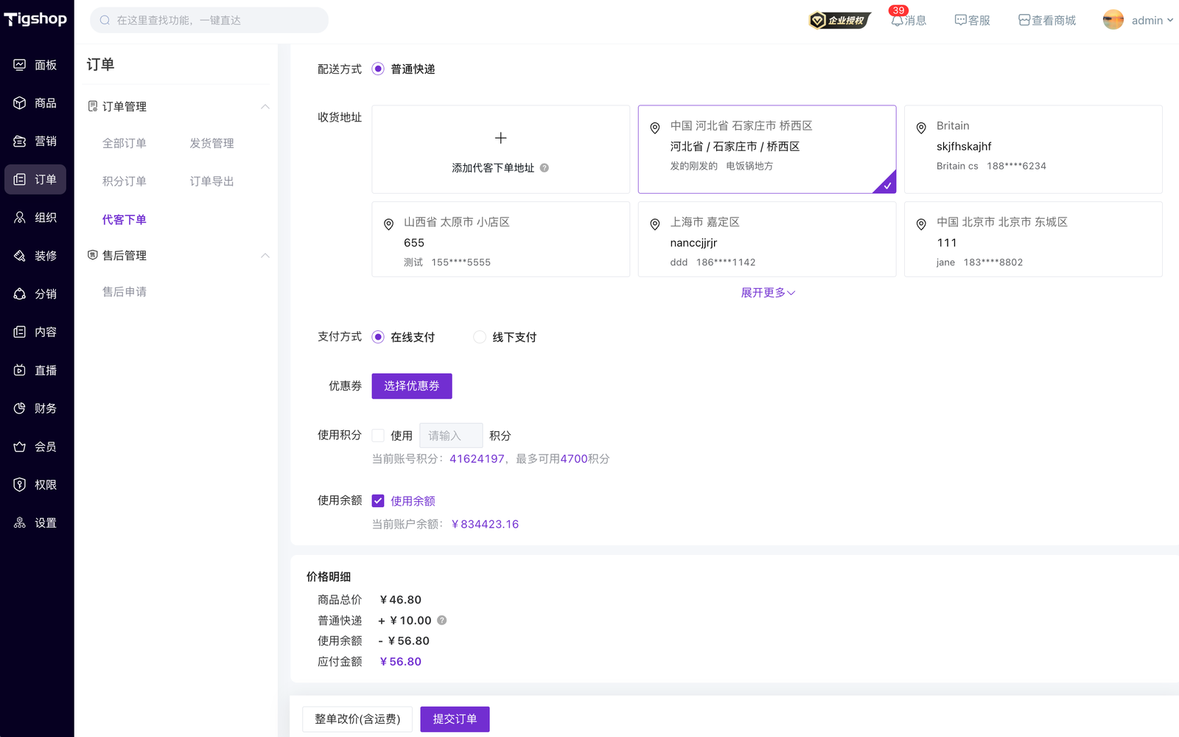Open the 发货管理 submenu item
The width and height of the screenshot is (1179, 737).
tap(212, 144)
